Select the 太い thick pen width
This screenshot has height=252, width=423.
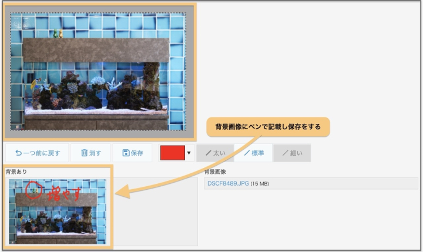[215, 153]
